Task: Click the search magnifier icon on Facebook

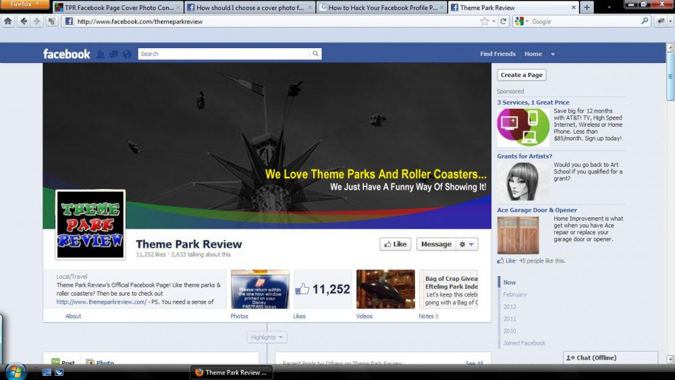Action: click(315, 54)
